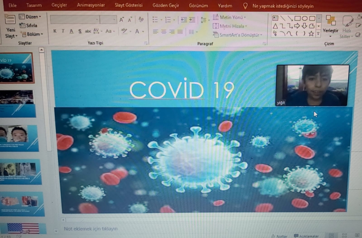
Task: Toggle underline (A) formatting
Action: (72, 31)
